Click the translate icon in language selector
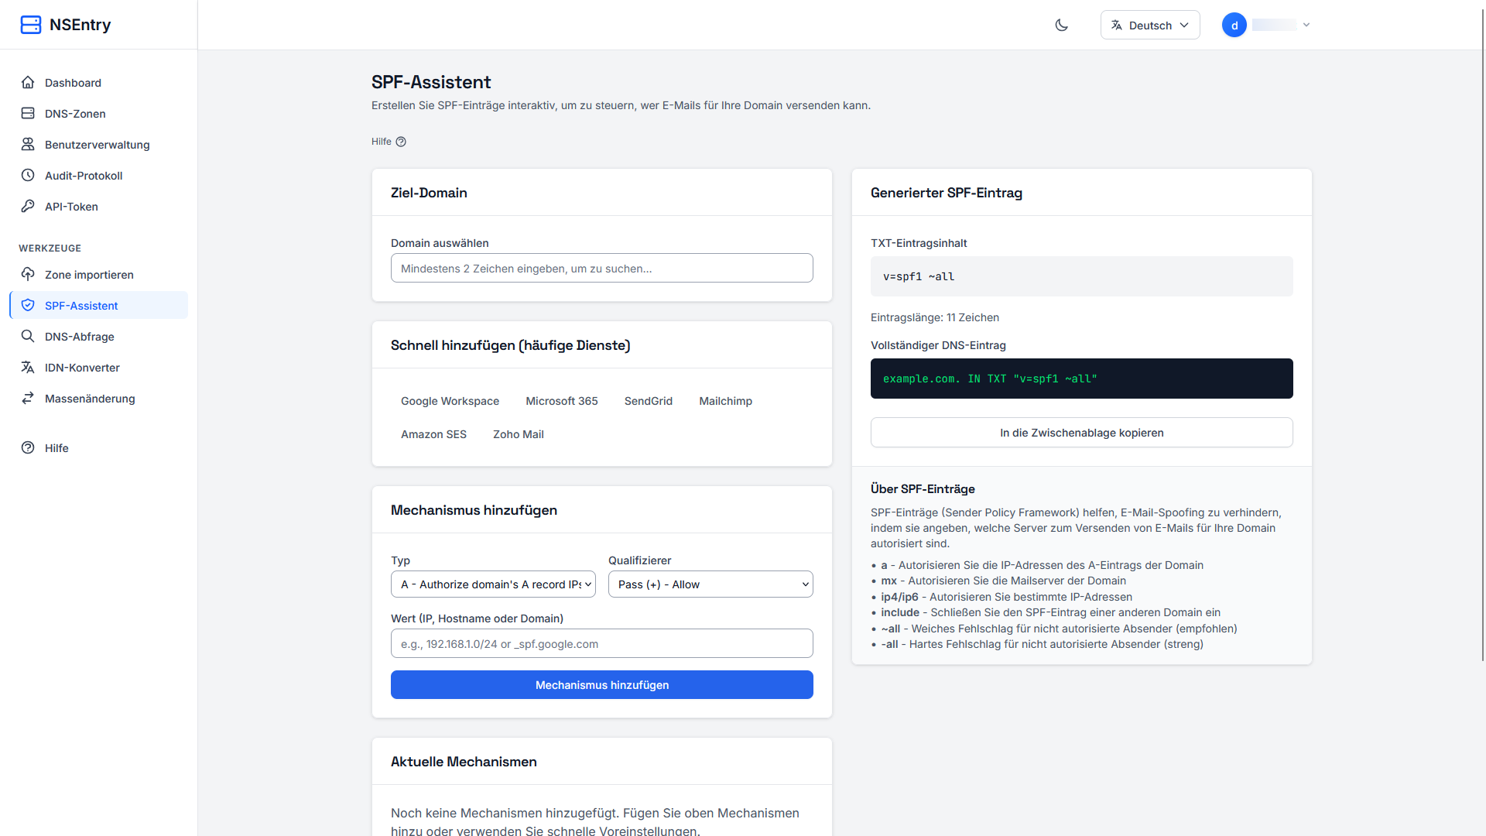The image size is (1486, 836). click(1117, 25)
